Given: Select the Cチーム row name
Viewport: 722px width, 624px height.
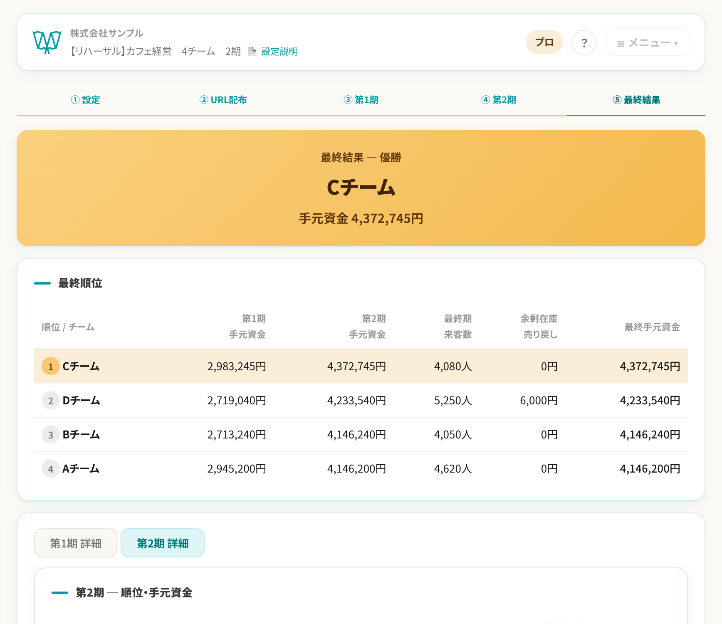Looking at the screenshot, I should (x=81, y=366).
